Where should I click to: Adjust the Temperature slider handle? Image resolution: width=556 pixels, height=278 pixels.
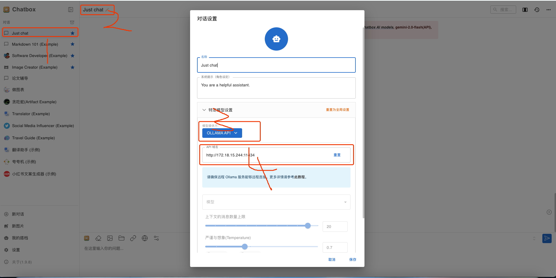(245, 247)
